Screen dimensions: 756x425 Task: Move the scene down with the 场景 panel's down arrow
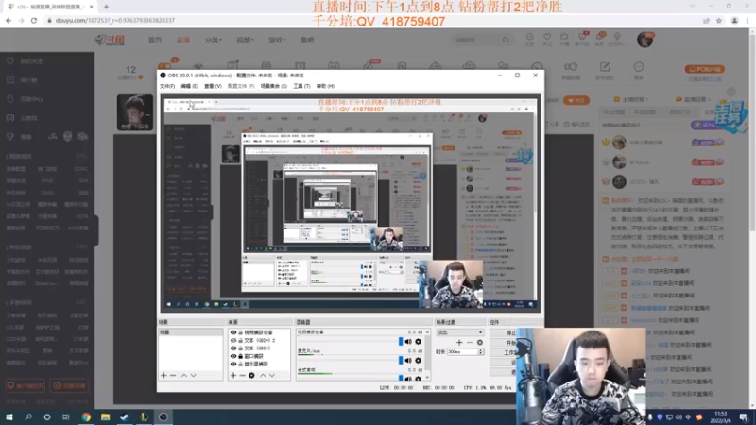[194, 375]
